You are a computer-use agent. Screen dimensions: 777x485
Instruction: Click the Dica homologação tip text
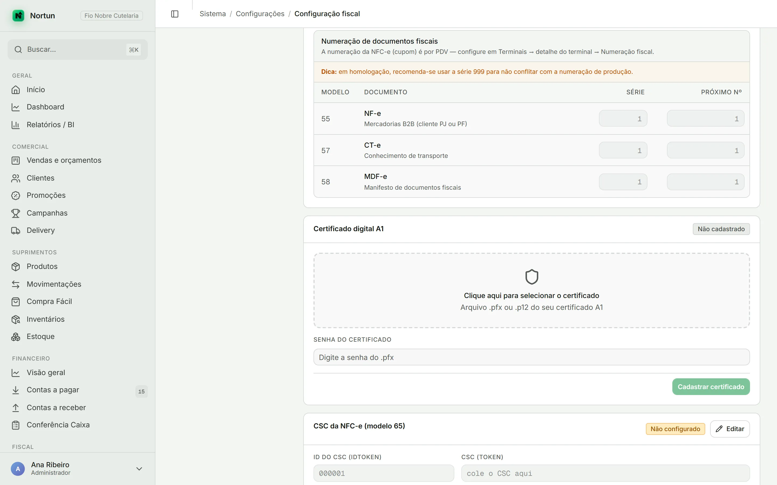[477, 71]
